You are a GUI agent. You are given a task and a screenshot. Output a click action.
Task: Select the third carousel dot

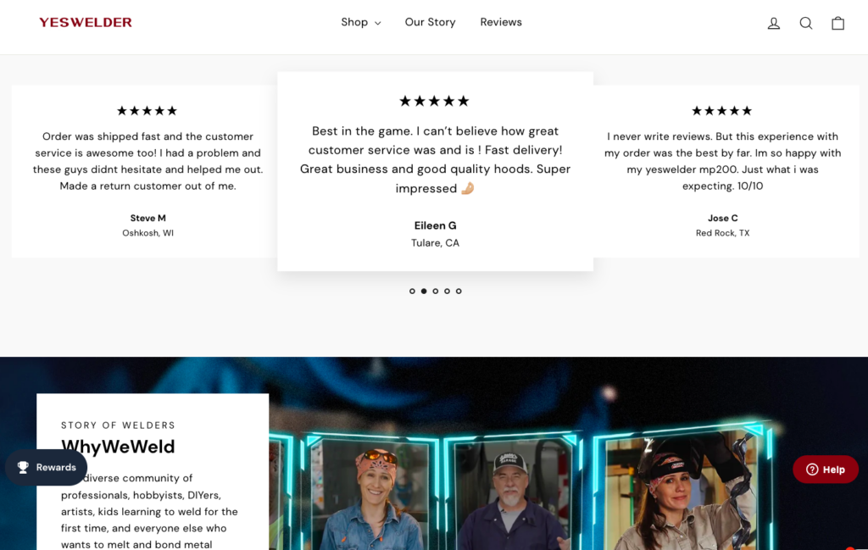tap(435, 291)
